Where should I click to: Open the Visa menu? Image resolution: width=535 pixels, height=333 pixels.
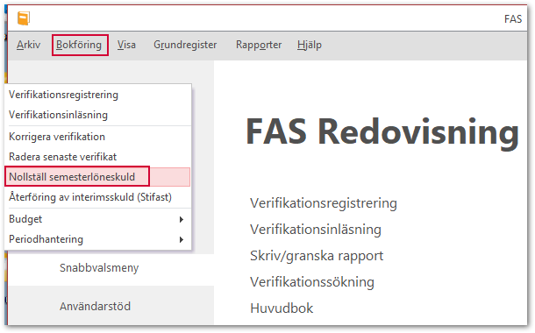click(126, 45)
